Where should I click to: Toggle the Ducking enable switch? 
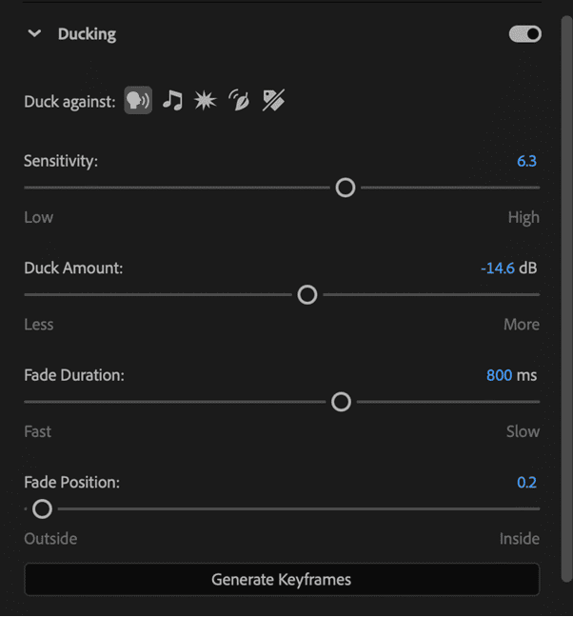525,34
